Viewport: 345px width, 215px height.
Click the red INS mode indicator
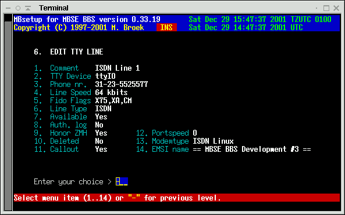[x=166, y=27]
